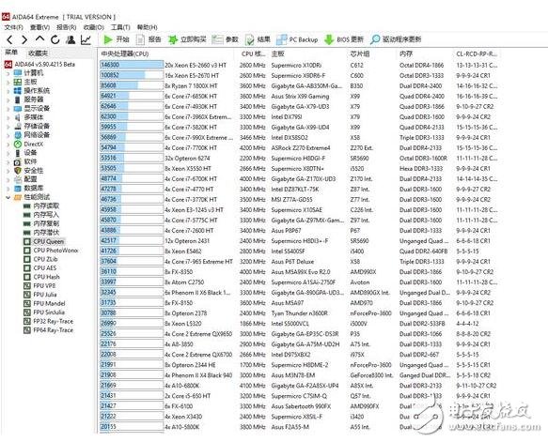Click the BIOS update download icon
Image resolution: width=548 pixels, height=442 pixels.
click(329, 39)
